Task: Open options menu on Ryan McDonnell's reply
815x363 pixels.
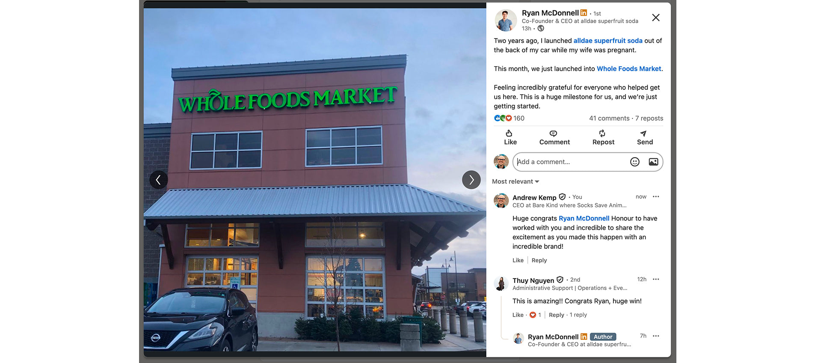Action: point(656,336)
